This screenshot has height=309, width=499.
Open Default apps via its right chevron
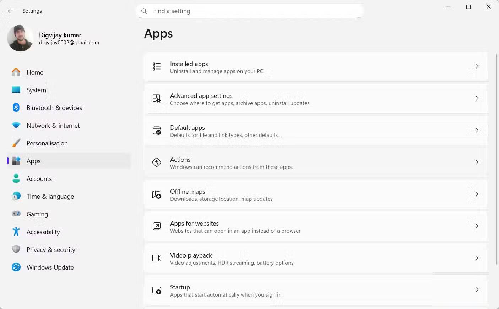(477, 131)
